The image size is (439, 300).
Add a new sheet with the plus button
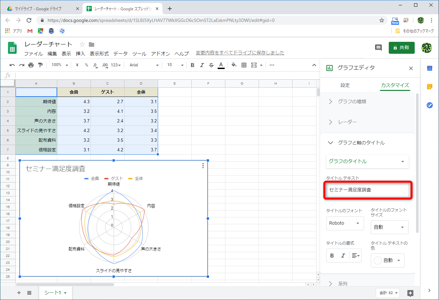click(x=19, y=293)
